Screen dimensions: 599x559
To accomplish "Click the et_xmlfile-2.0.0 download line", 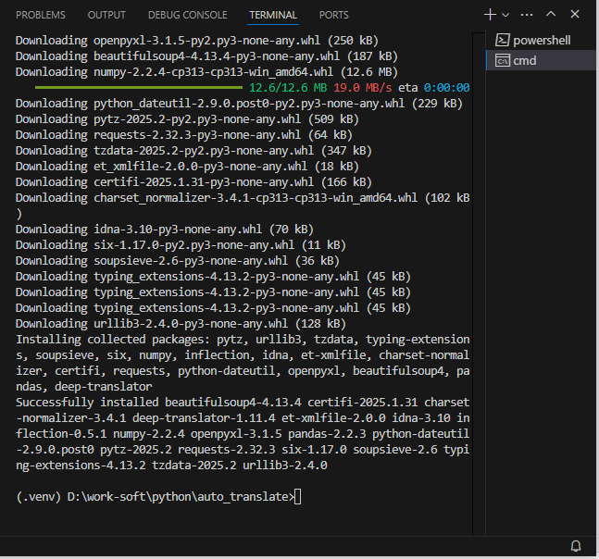I will click(x=187, y=166).
